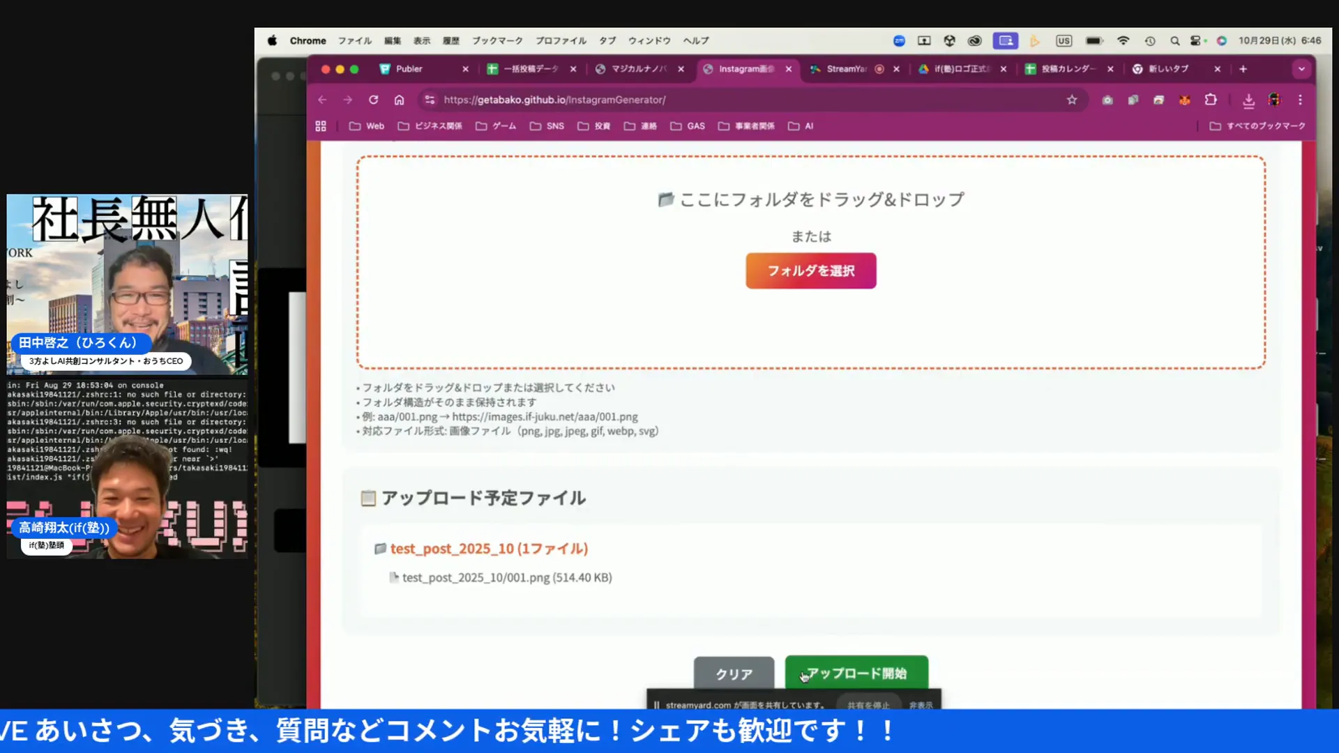Open the tab list chevron dropdown
The height and width of the screenshot is (753, 1339).
point(1301,69)
